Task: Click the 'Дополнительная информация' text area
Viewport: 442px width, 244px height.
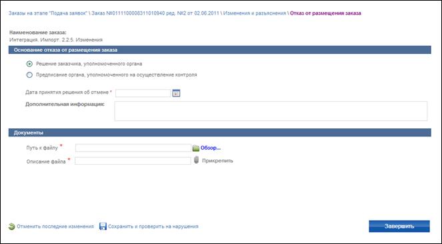Action: tap(271, 111)
